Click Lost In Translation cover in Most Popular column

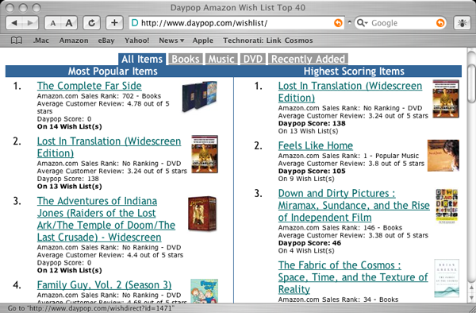[205, 154]
